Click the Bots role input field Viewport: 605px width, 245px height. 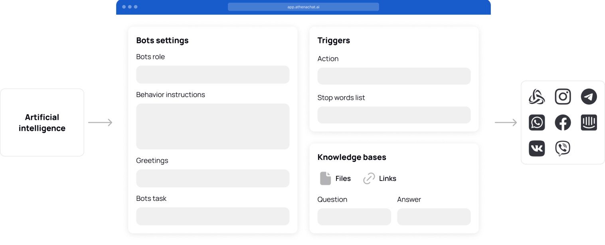click(212, 74)
